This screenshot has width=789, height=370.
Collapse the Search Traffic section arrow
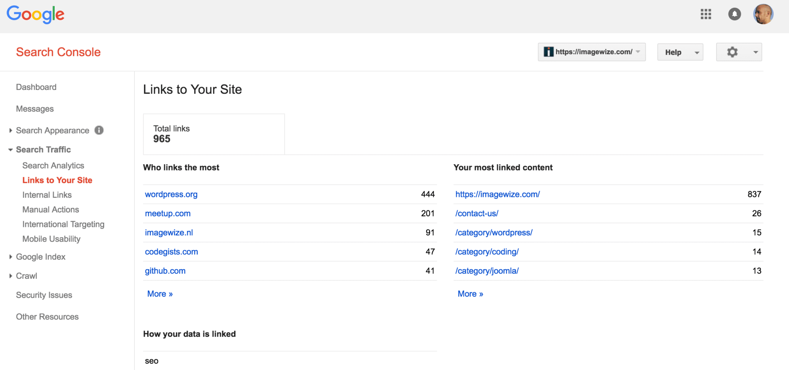click(x=10, y=150)
